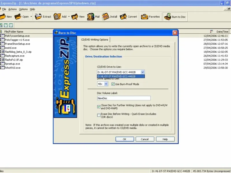
Task: Click date 12/04/2006 12:46:11 cell
Action: point(215,36)
